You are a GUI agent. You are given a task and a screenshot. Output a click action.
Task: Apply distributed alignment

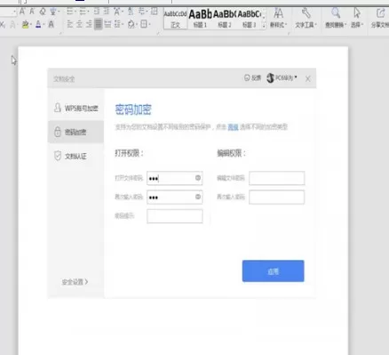107,24
